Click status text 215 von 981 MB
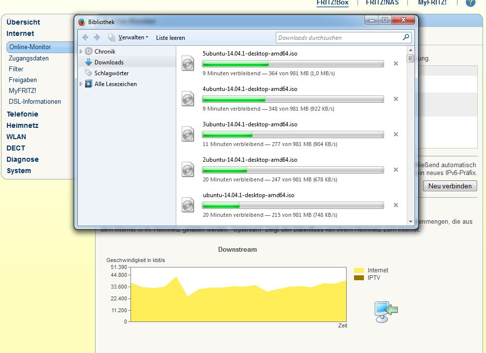Screen dimensions: 486x353 click(x=292, y=215)
